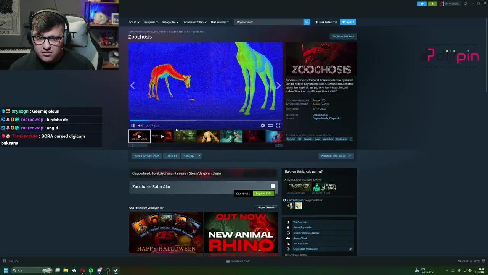Open the Playworks publisher link
Image resolution: width=488 pixels, height=275 pixels.
coord(335,118)
